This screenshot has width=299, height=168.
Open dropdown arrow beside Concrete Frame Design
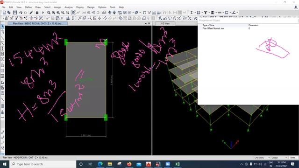tap(202, 13)
